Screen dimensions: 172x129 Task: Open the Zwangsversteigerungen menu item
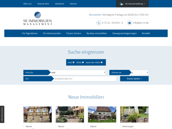(x=125, y=33)
